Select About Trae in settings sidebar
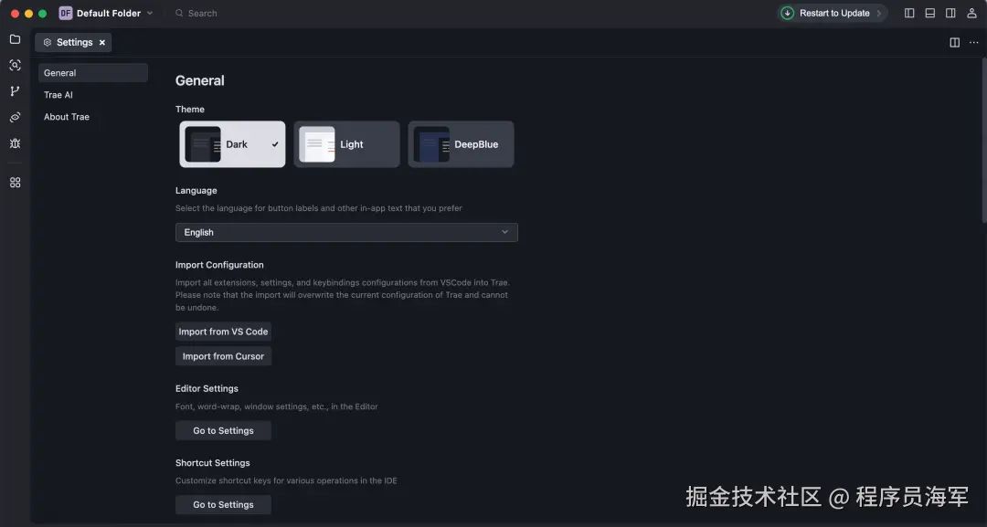The image size is (987, 527). (93, 117)
